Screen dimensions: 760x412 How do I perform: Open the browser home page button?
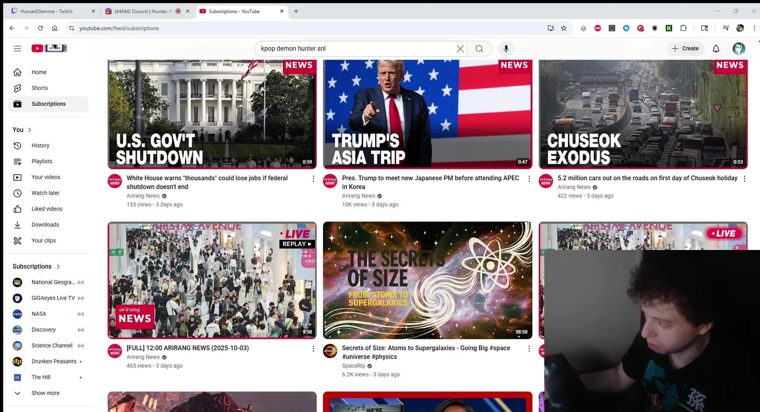[54, 28]
